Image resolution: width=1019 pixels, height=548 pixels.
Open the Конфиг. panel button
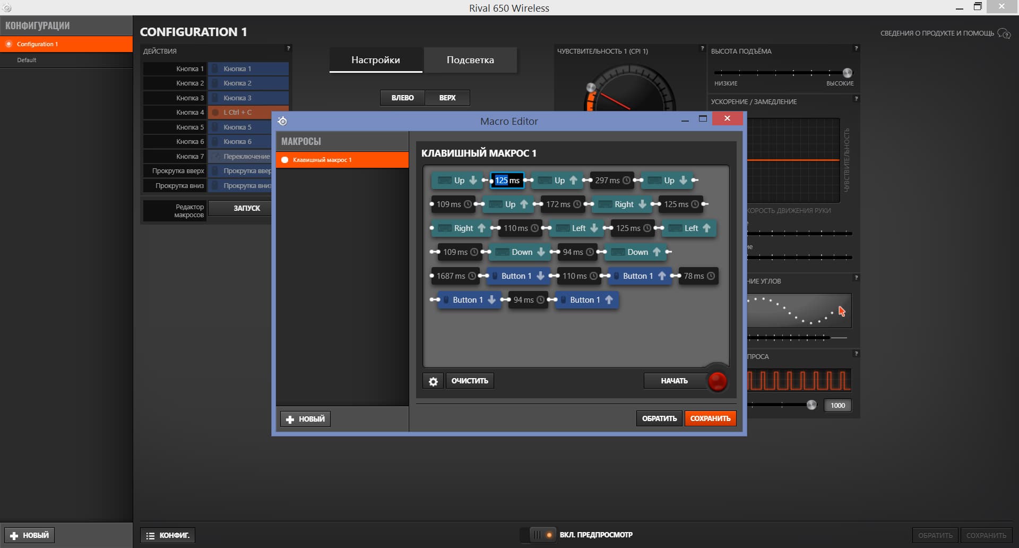tap(168, 535)
